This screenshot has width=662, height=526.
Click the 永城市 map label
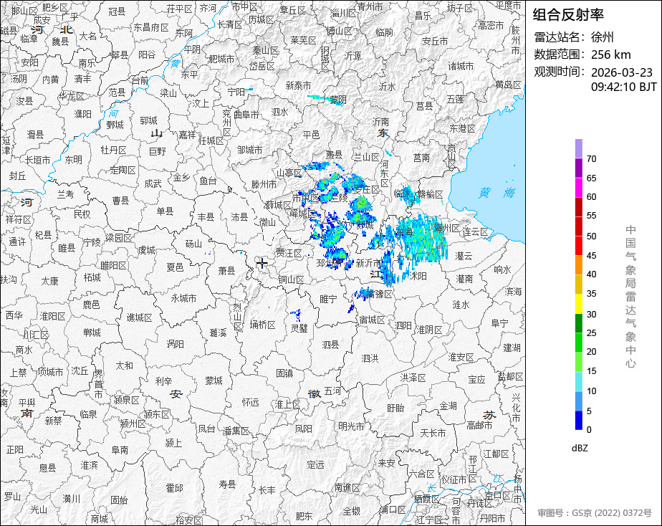[x=183, y=298]
